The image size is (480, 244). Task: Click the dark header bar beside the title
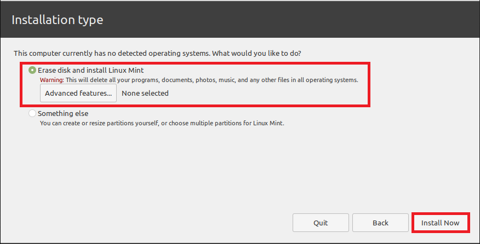click(x=301, y=21)
